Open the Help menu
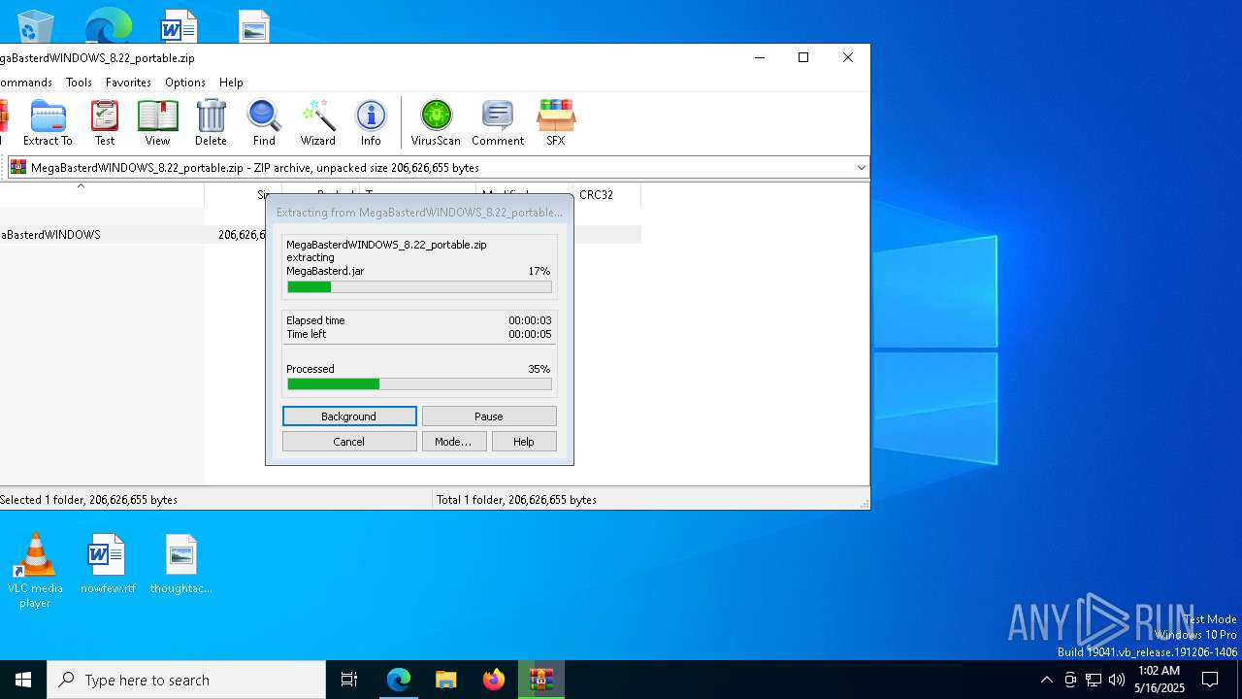This screenshot has width=1242, height=699. 231,83
